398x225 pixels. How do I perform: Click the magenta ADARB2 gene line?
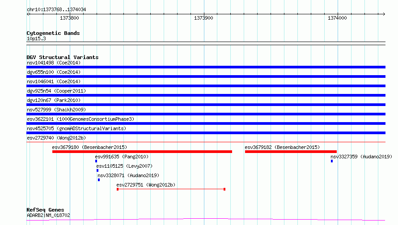click(206, 219)
